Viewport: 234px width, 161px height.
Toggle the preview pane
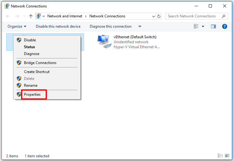click(x=213, y=26)
